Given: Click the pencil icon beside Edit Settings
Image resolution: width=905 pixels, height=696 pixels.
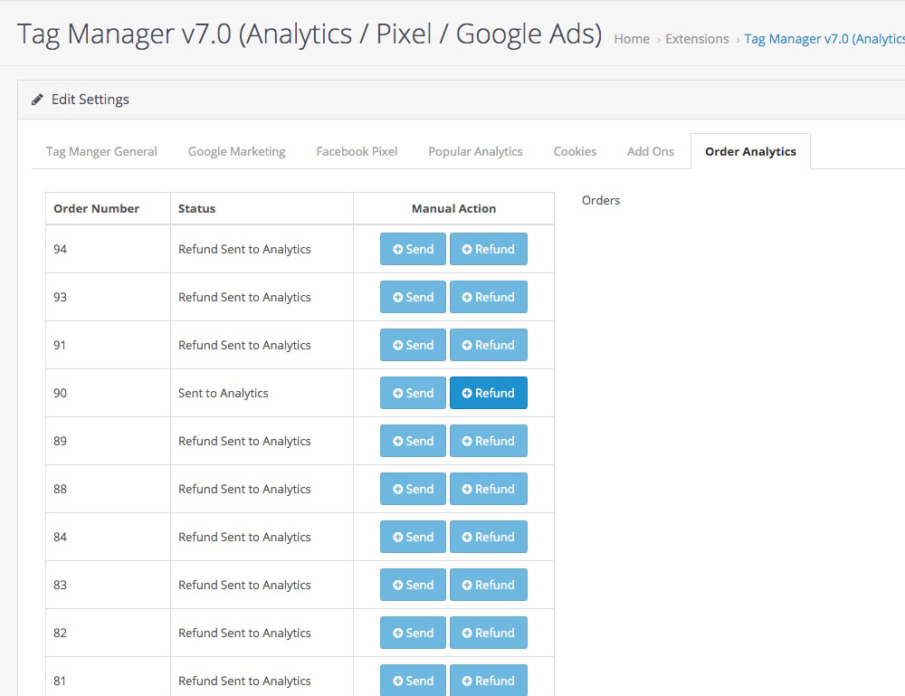Looking at the screenshot, I should click(x=37, y=100).
